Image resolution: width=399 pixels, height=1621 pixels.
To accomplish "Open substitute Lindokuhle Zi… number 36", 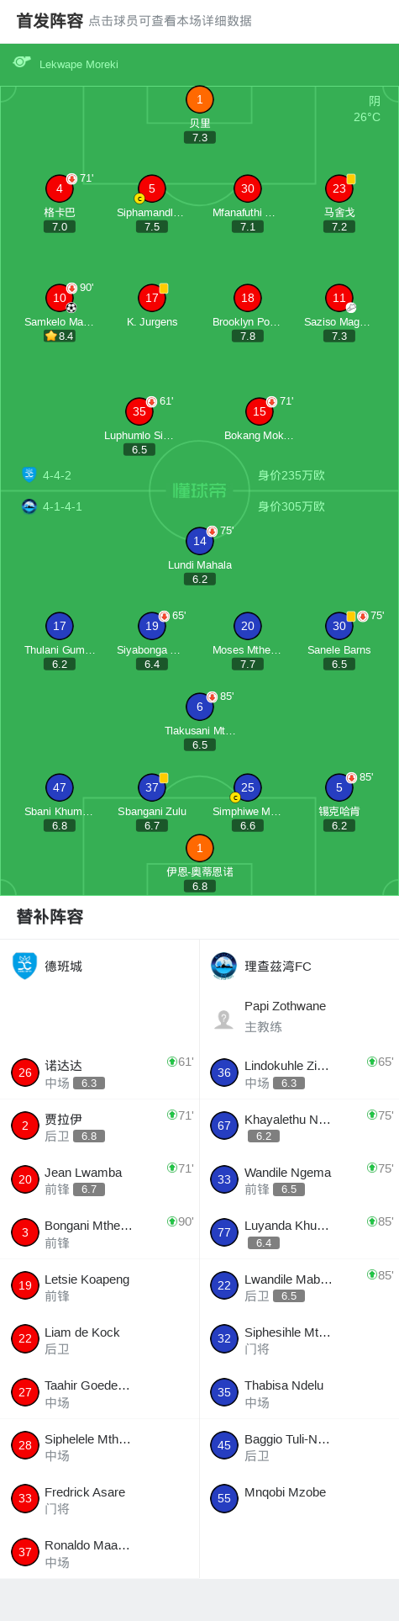I will click(299, 1073).
